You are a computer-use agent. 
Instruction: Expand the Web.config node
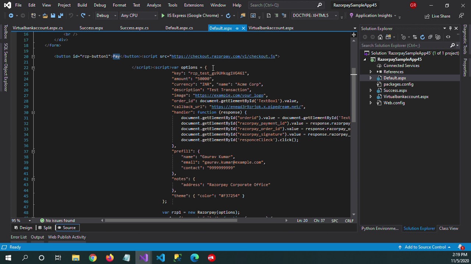point(371,103)
